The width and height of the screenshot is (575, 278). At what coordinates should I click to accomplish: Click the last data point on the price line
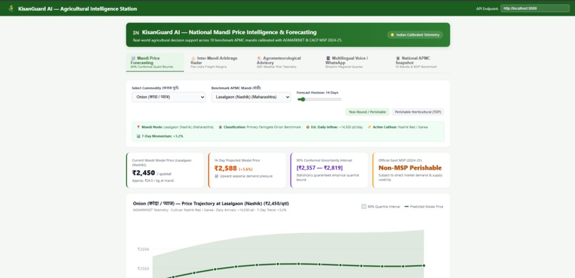tap(424, 266)
